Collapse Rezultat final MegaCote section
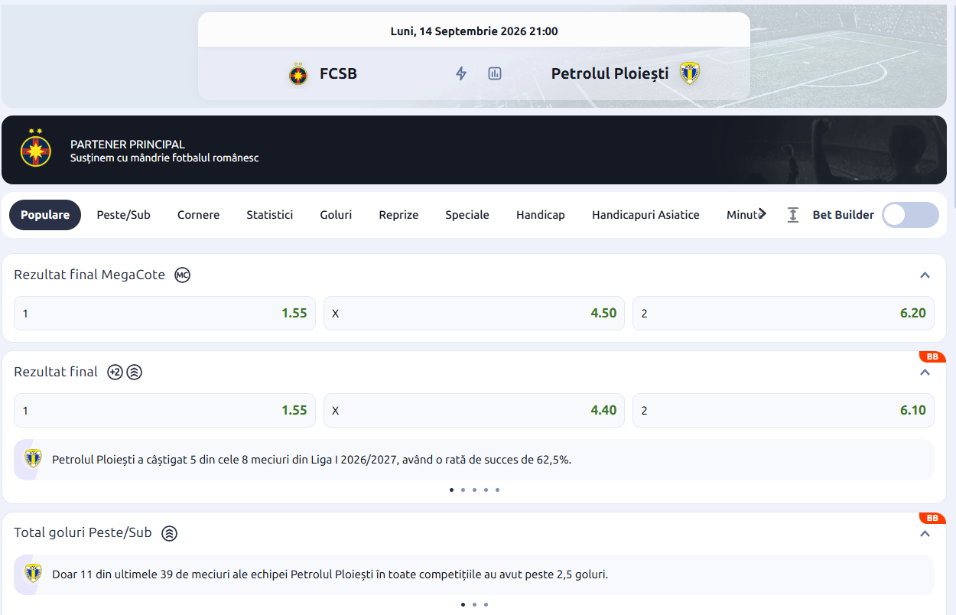The width and height of the screenshot is (956, 615). pyautogui.click(x=925, y=275)
